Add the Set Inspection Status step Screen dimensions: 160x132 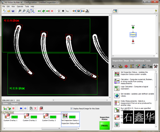(x=134, y=74)
